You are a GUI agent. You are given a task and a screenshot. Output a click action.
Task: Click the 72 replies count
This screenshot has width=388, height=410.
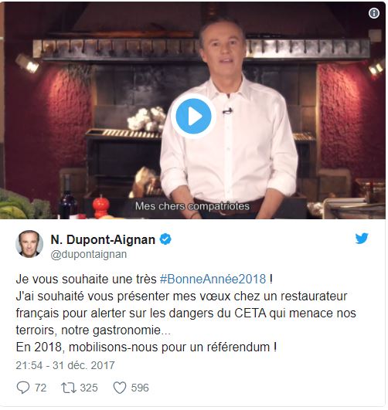pos(41,388)
